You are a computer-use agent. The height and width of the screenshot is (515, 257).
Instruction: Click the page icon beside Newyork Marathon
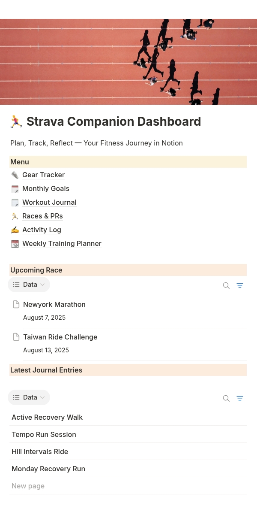[16, 304]
